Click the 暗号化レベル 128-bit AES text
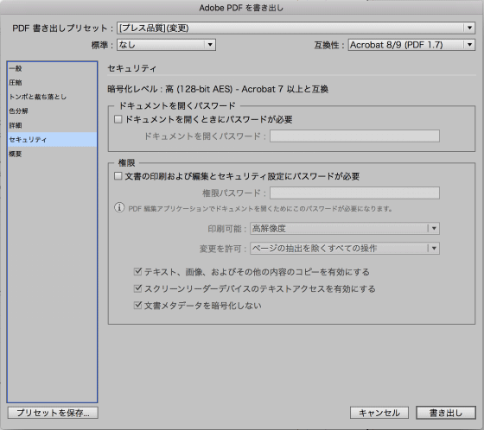The image size is (484, 430). click(x=218, y=89)
